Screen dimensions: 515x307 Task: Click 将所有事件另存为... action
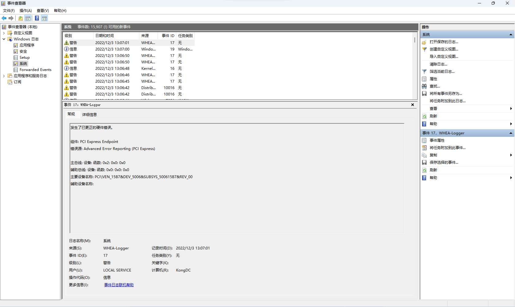(x=446, y=94)
